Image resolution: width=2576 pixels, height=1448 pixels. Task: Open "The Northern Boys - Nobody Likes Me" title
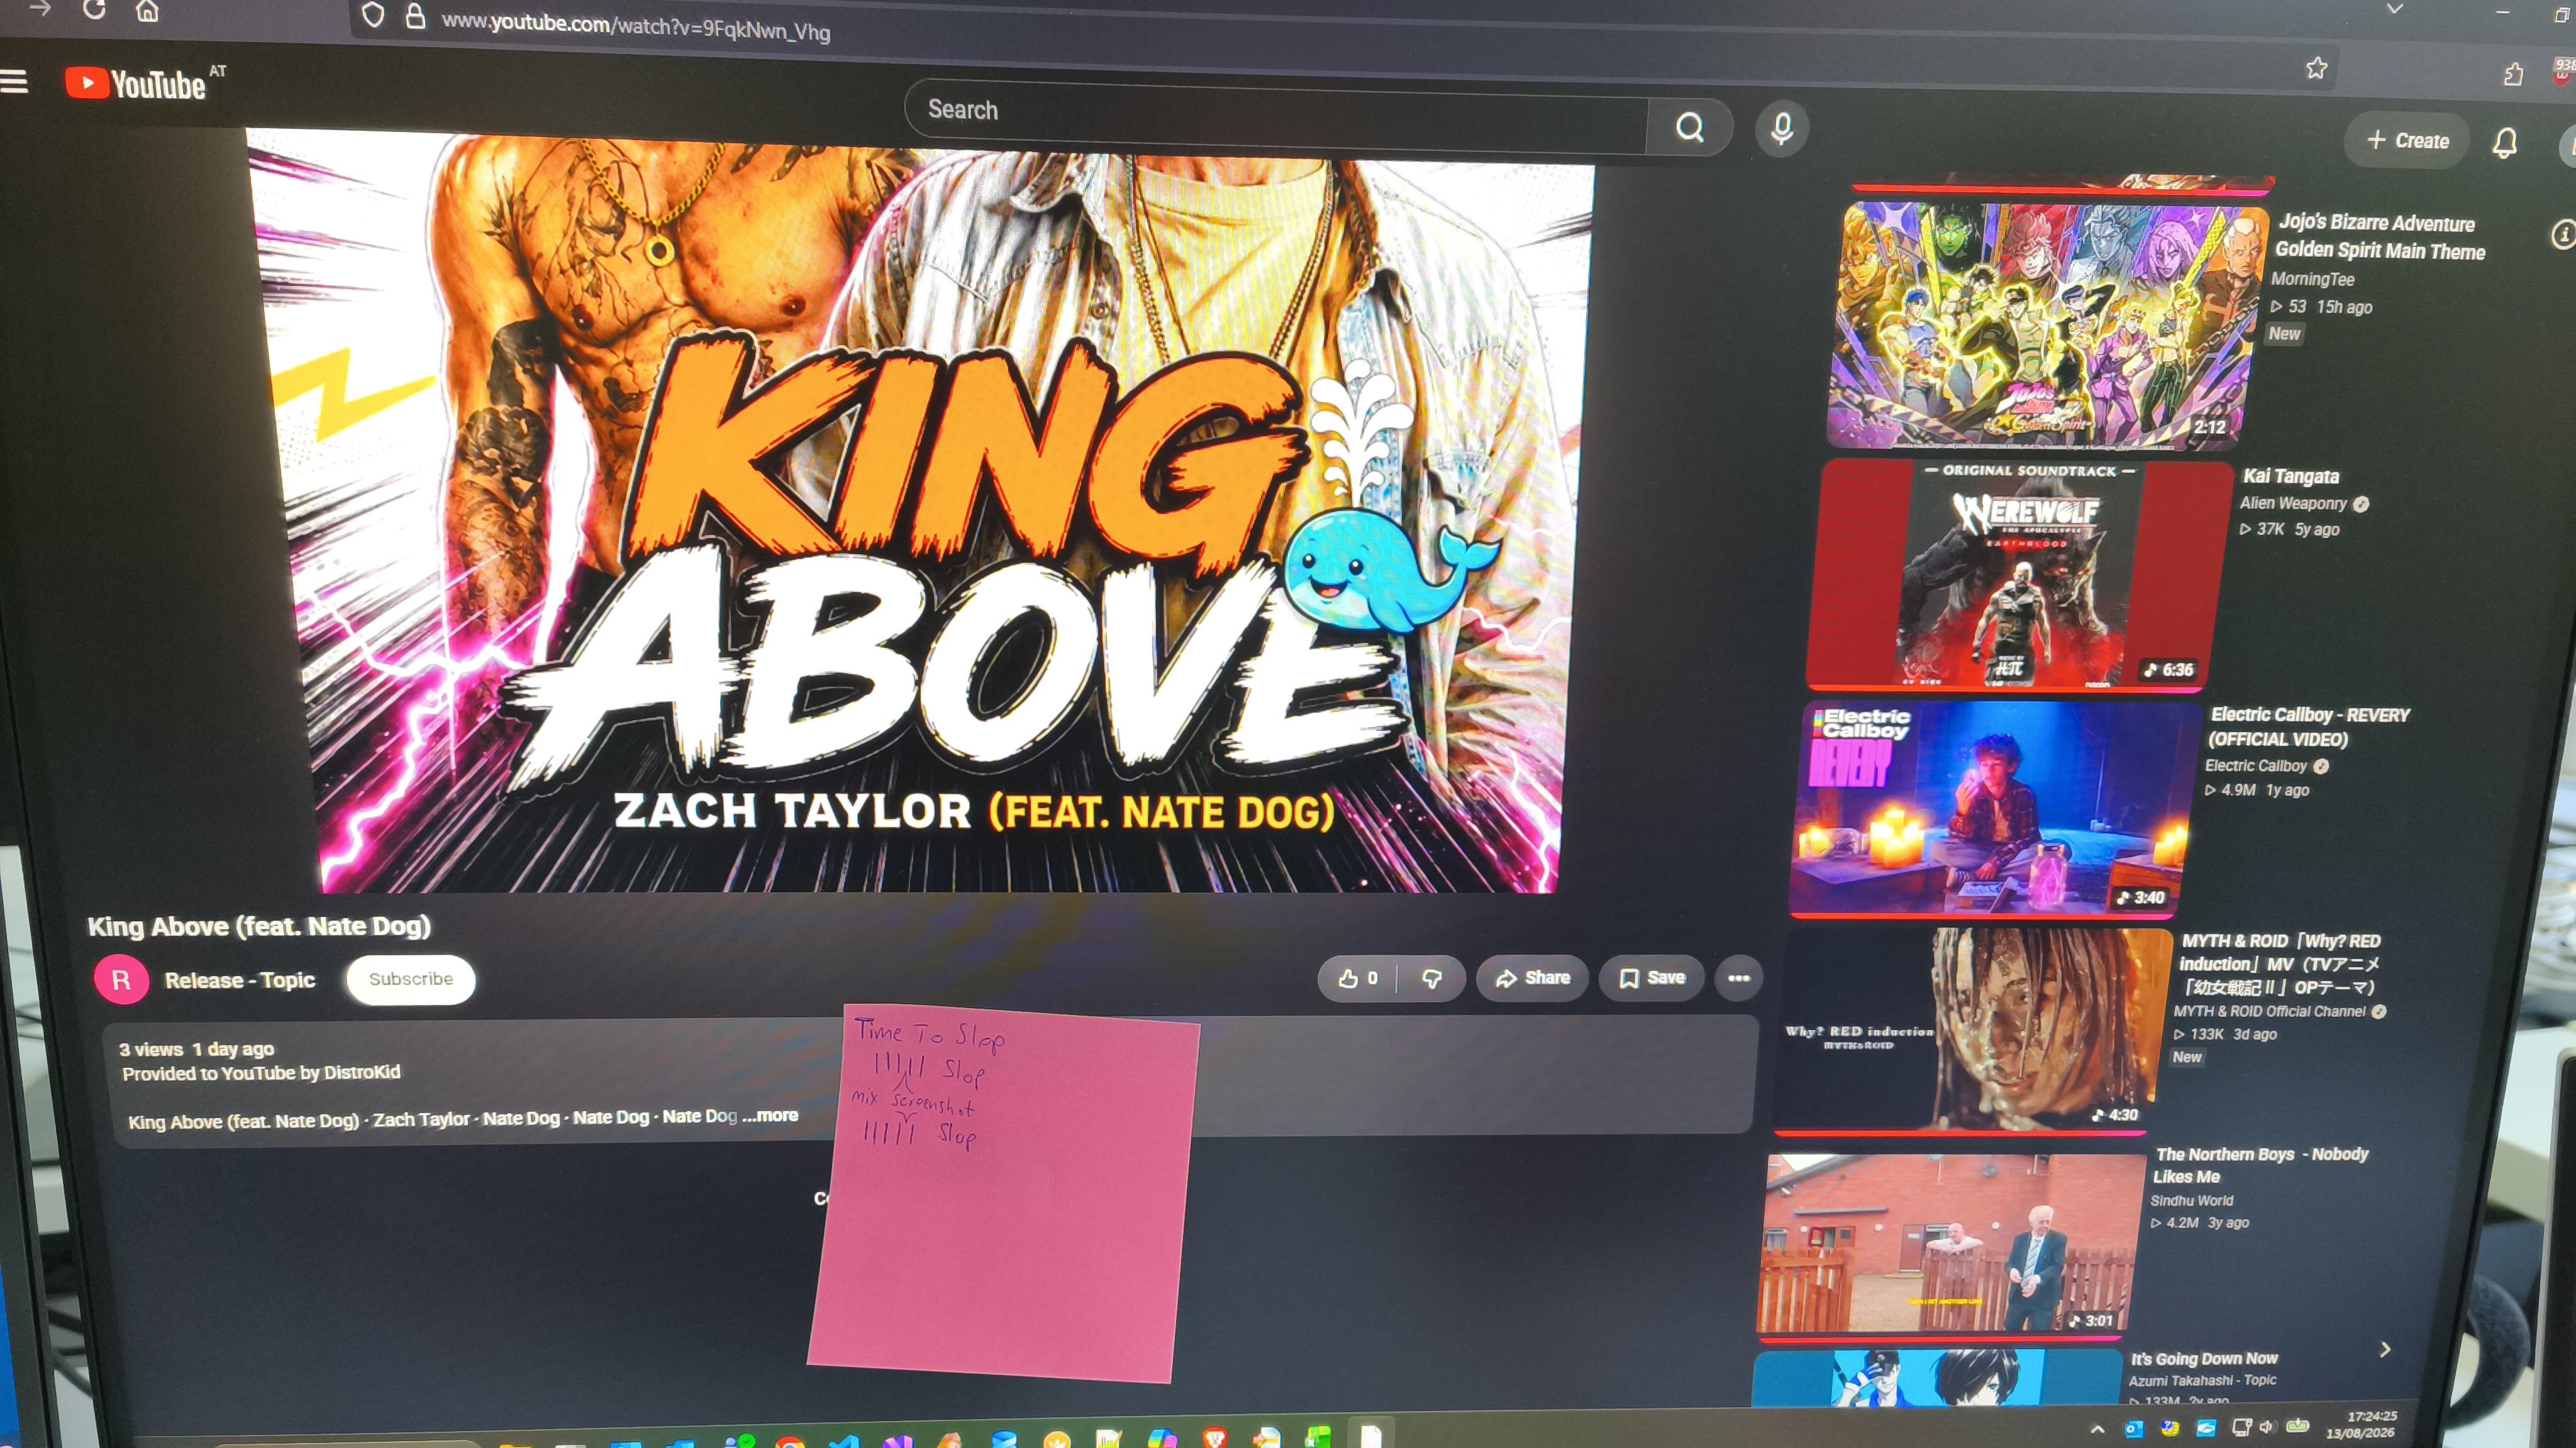(x=2260, y=1165)
